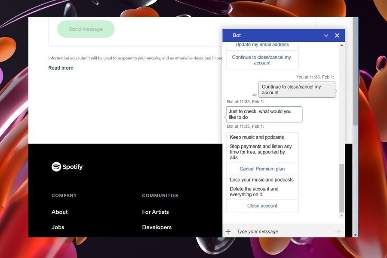
Task: Click the reply arrow next to your message
Action: [x=255, y=94]
